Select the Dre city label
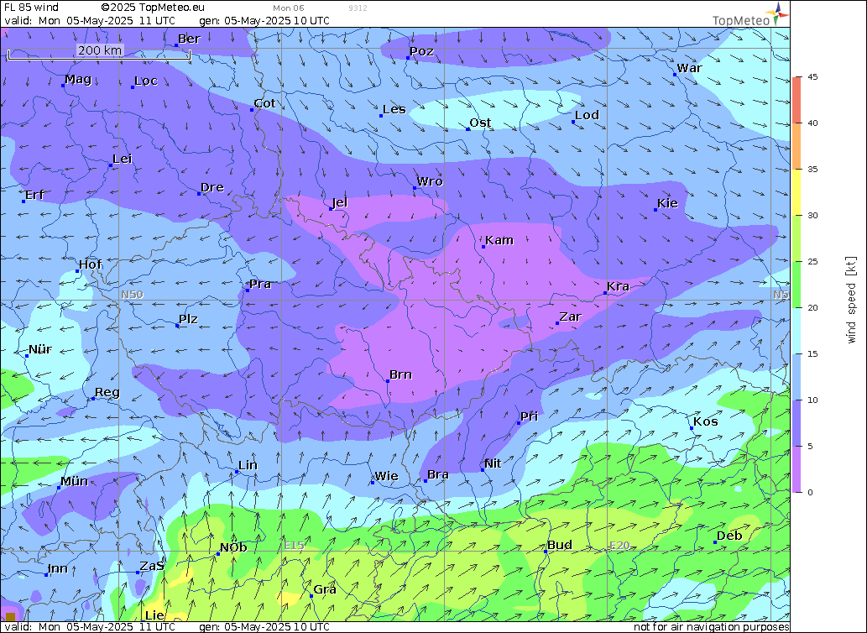 click(212, 187)
